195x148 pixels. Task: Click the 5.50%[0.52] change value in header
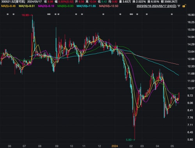[x=66, y=2]
